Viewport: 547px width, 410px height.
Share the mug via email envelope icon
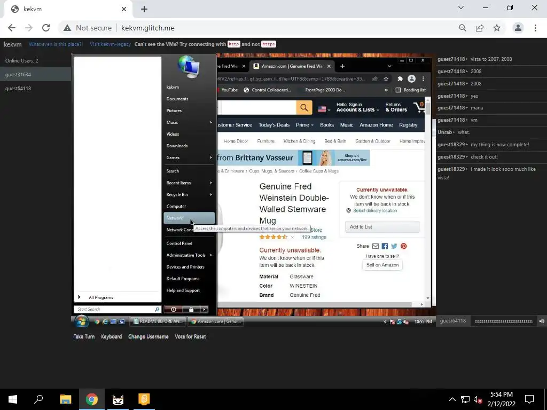coord(376,246)
